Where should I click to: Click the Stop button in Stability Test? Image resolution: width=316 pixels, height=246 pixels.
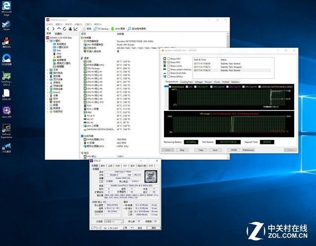(182, 150)
